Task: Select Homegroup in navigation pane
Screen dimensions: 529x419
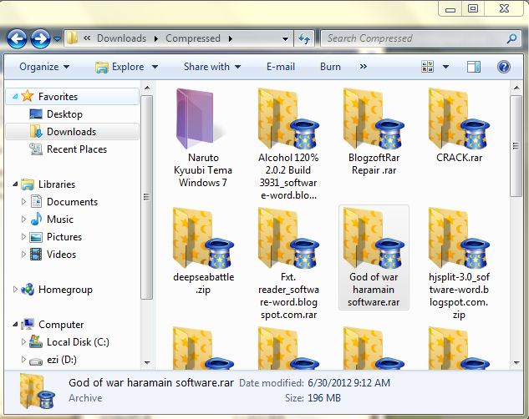Action: tap(65, 290)
